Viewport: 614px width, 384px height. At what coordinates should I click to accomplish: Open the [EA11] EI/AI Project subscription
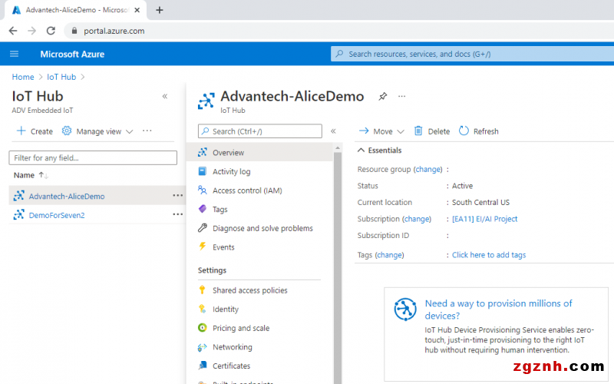[485, 219]
